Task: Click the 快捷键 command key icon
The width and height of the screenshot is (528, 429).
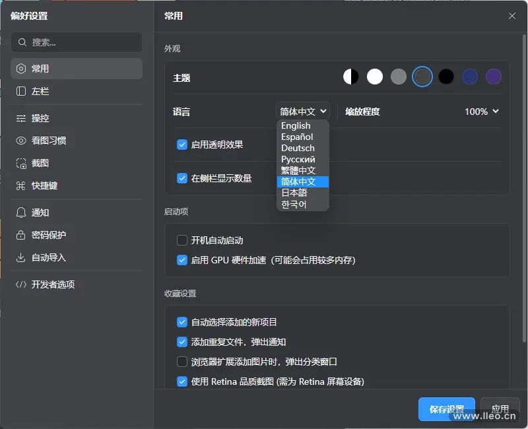Action: pos(21,185)
